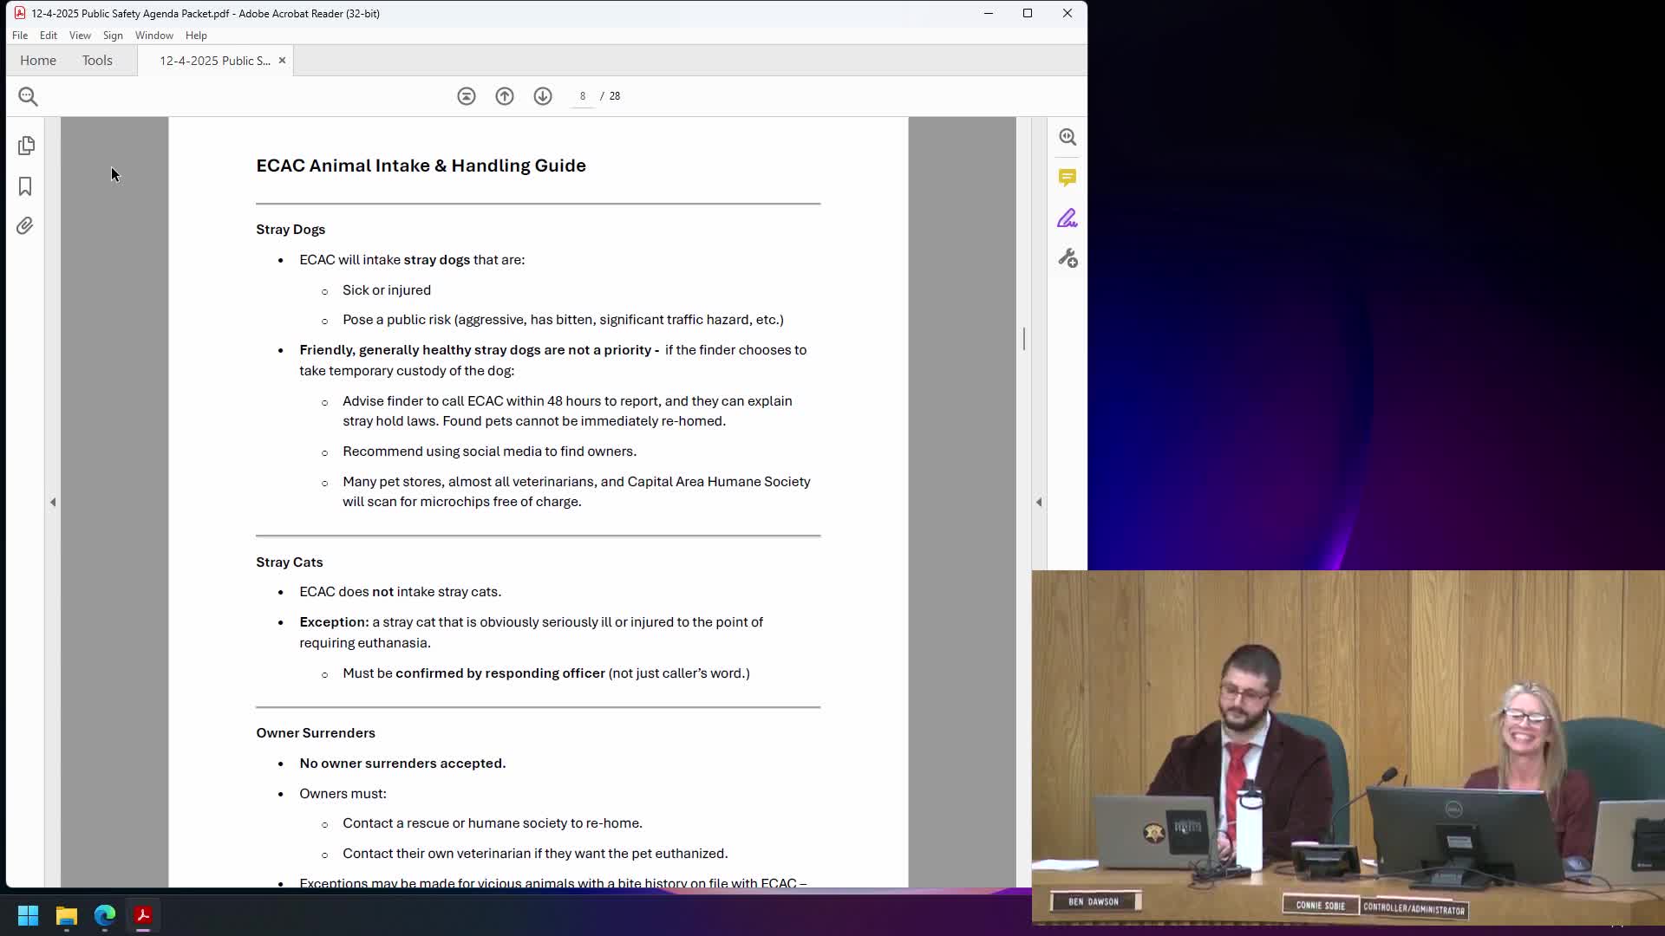The height and width of the screenshot is (936, 1665).
Task: Open the Attachments paperclip panel
Action: click(25, 226)
